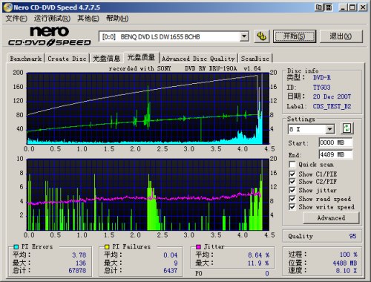Click the PI Errors average value 3.78
The image size is (371, 282).
pyautogui.click(x=79, y=255)
